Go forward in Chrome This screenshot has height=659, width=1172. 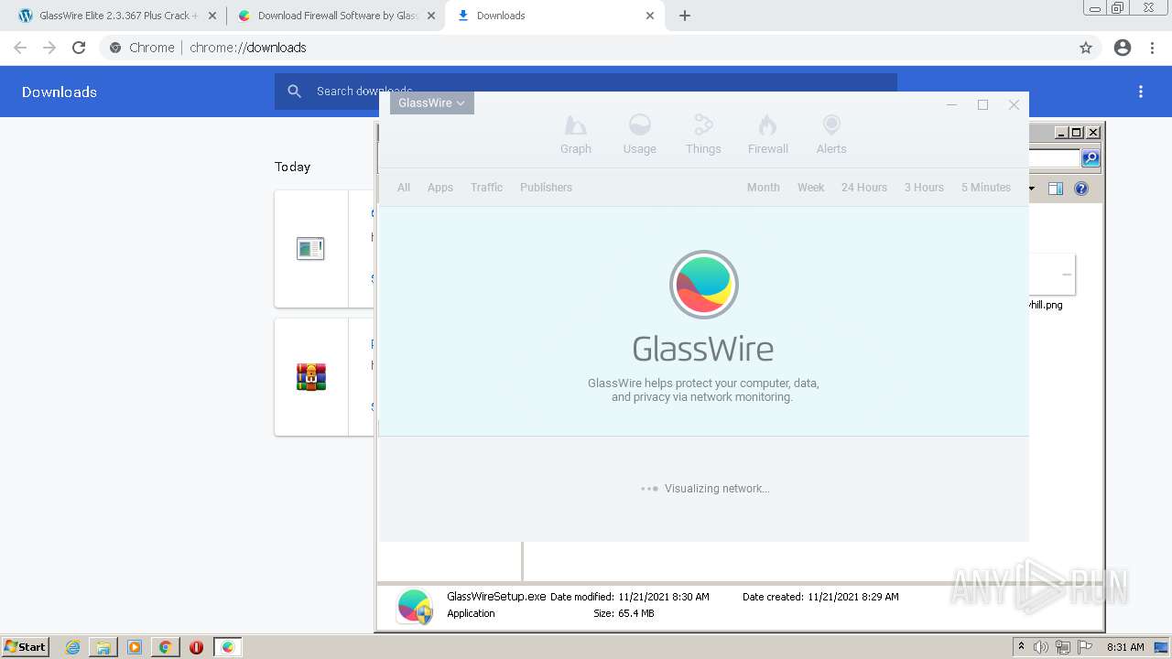click(x=49, y=48)
